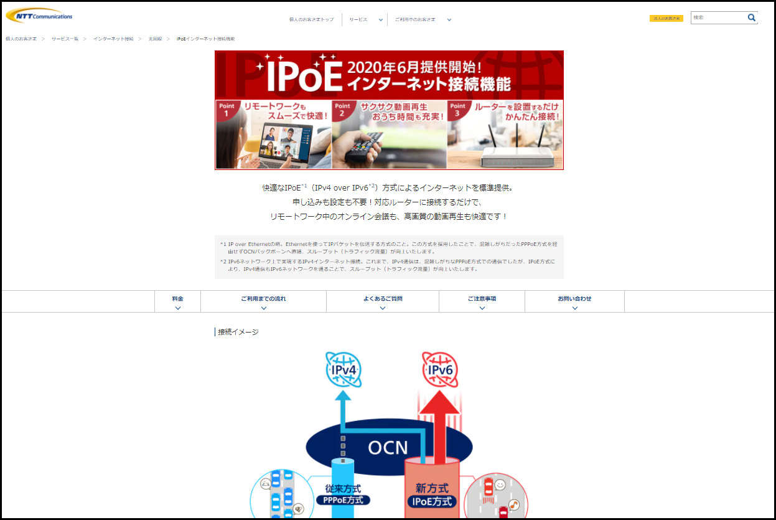Click the search magnifier icon
The image size is (776, 520).
point(751,18)
